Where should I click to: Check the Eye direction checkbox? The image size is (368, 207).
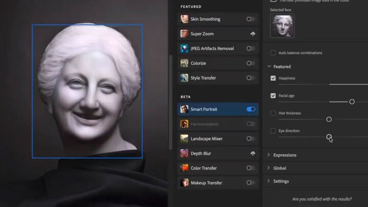273,131
